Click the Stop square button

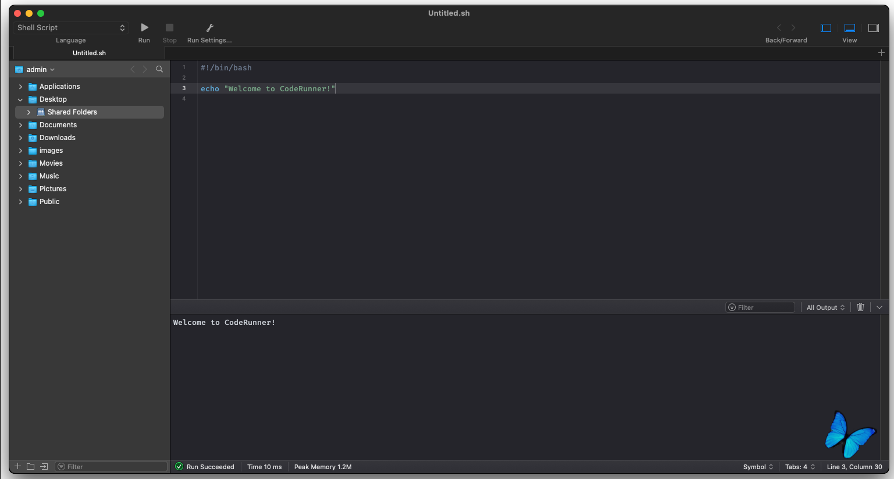click(169, 27)
